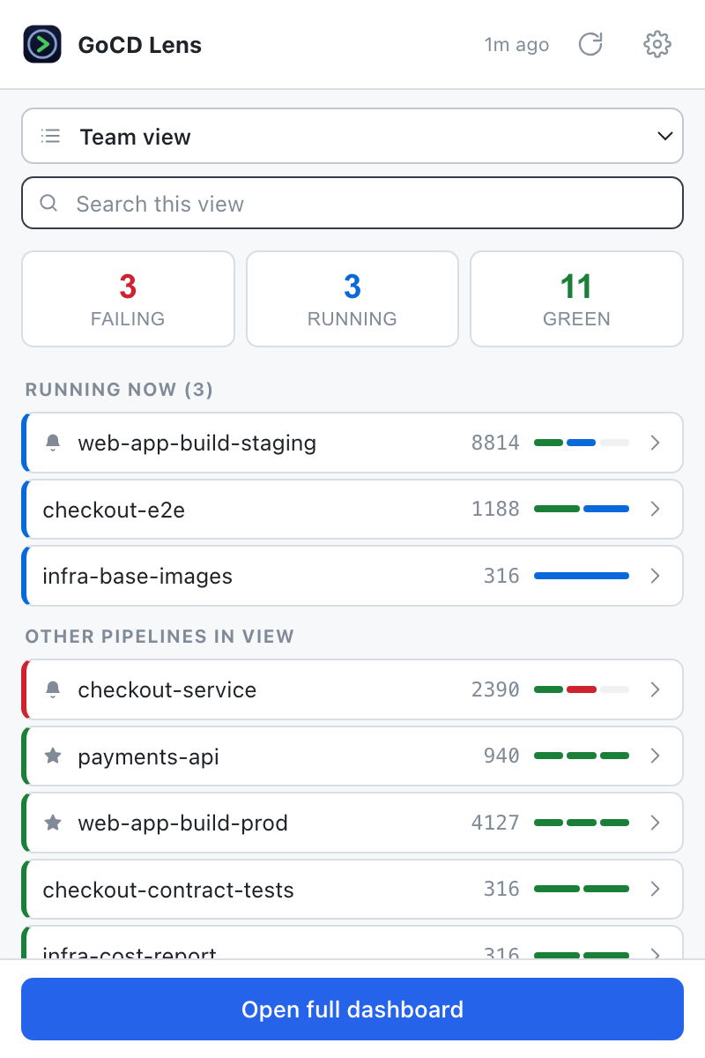Select the checkout-e2e pipeline name

tap(114, 509)
